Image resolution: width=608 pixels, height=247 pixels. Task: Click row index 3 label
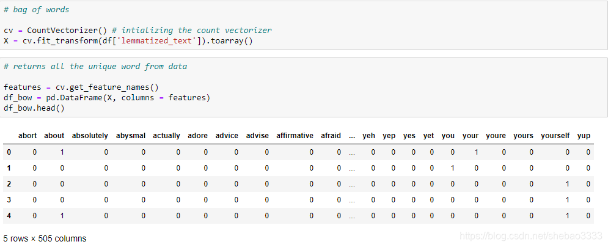tap(9, 200)
